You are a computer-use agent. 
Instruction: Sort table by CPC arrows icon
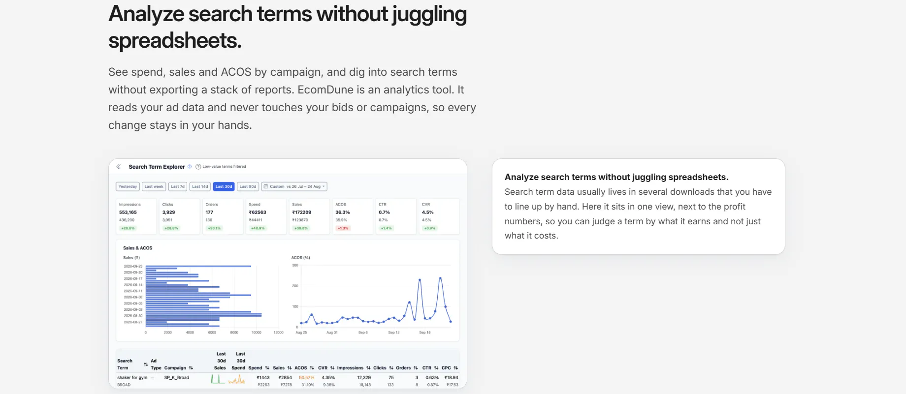(456, 368)
